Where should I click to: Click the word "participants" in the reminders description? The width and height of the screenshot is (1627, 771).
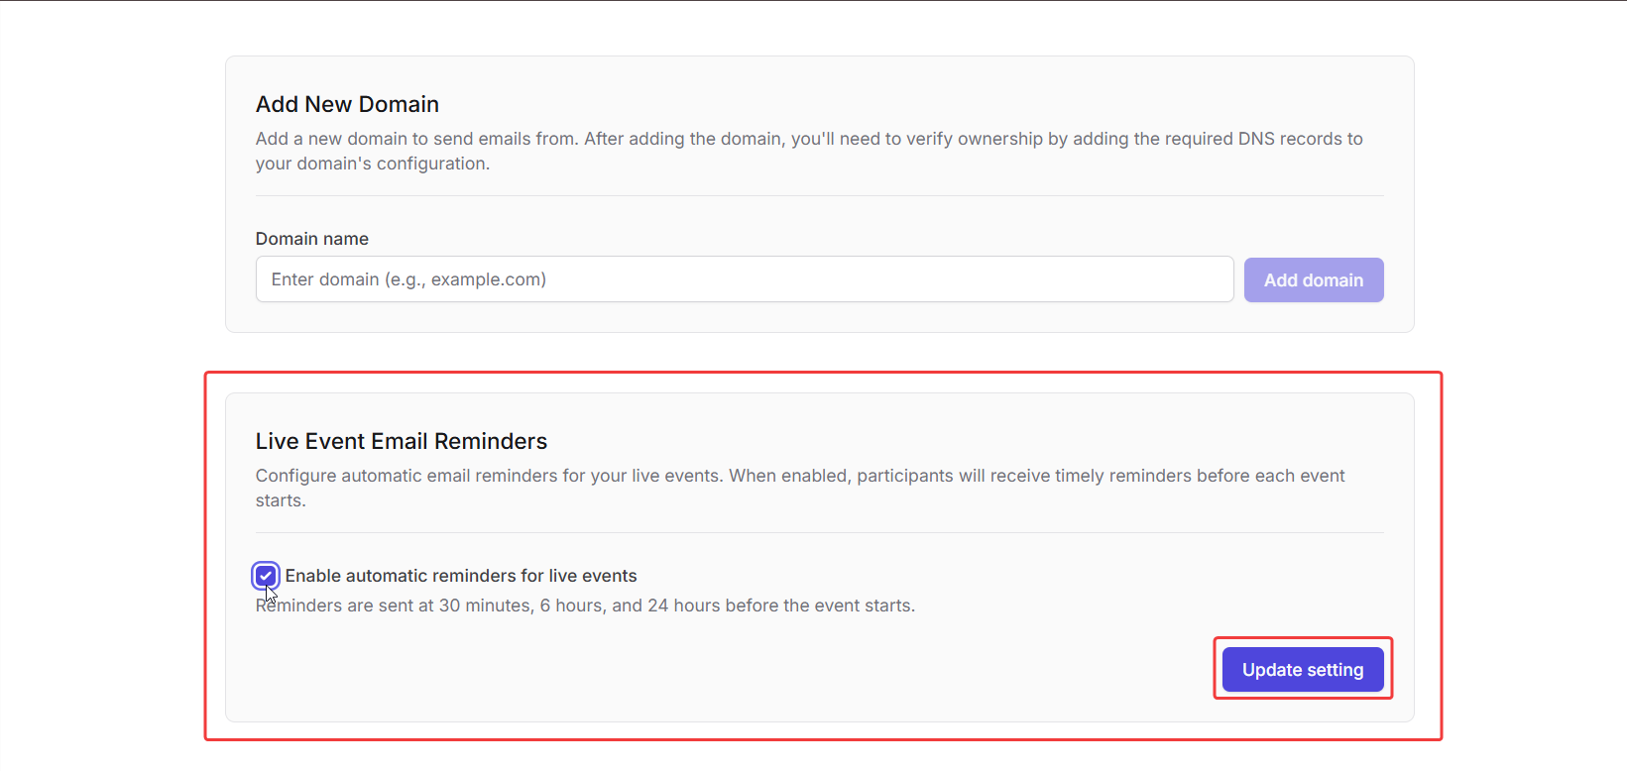[905, 476]
